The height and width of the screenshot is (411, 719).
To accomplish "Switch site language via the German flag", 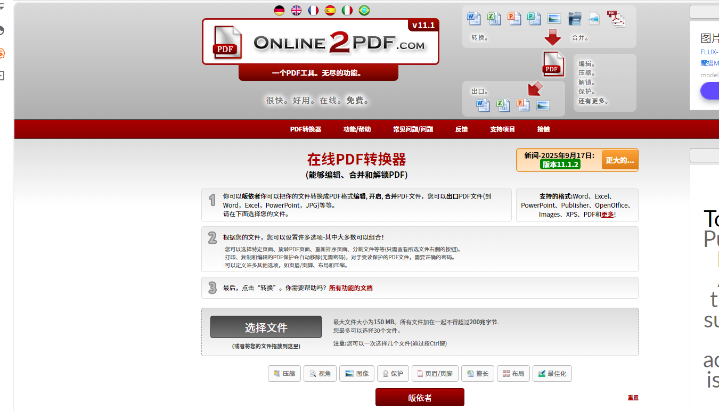I will [x=279, y=11].
